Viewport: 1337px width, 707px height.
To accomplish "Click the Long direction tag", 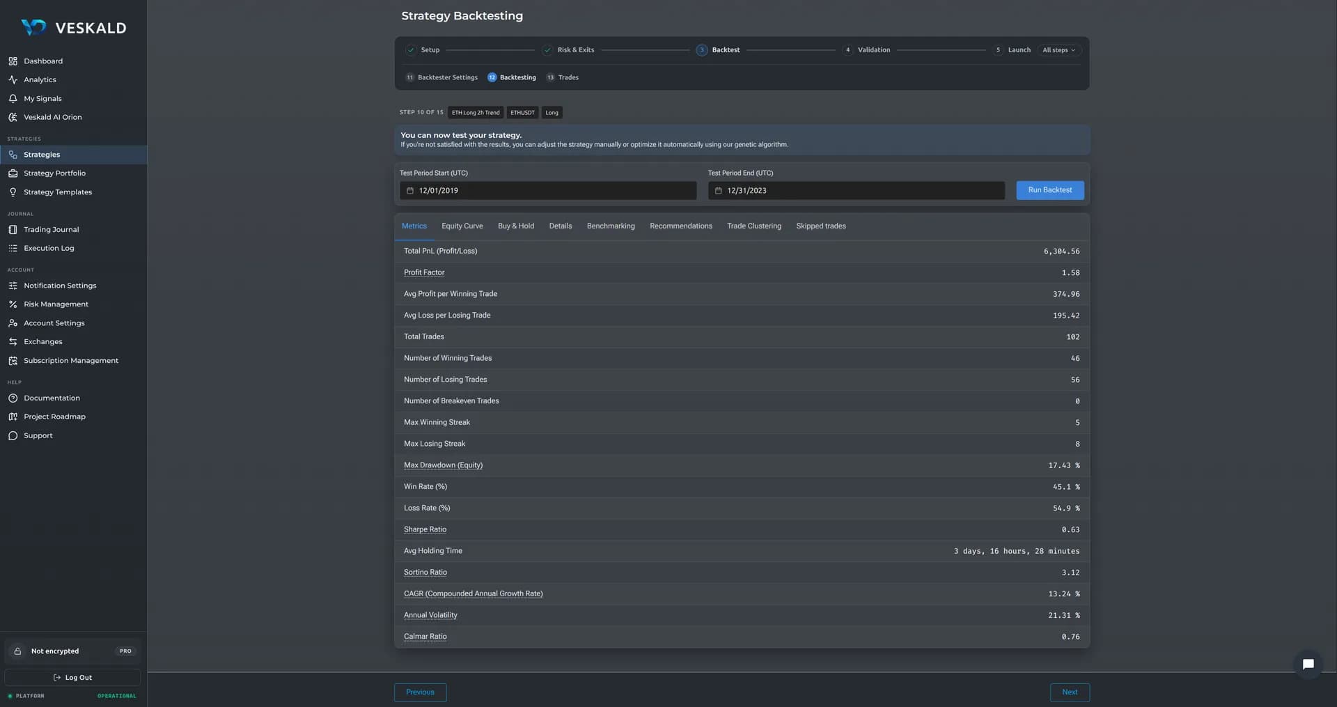I will click(x=552, y=113).
